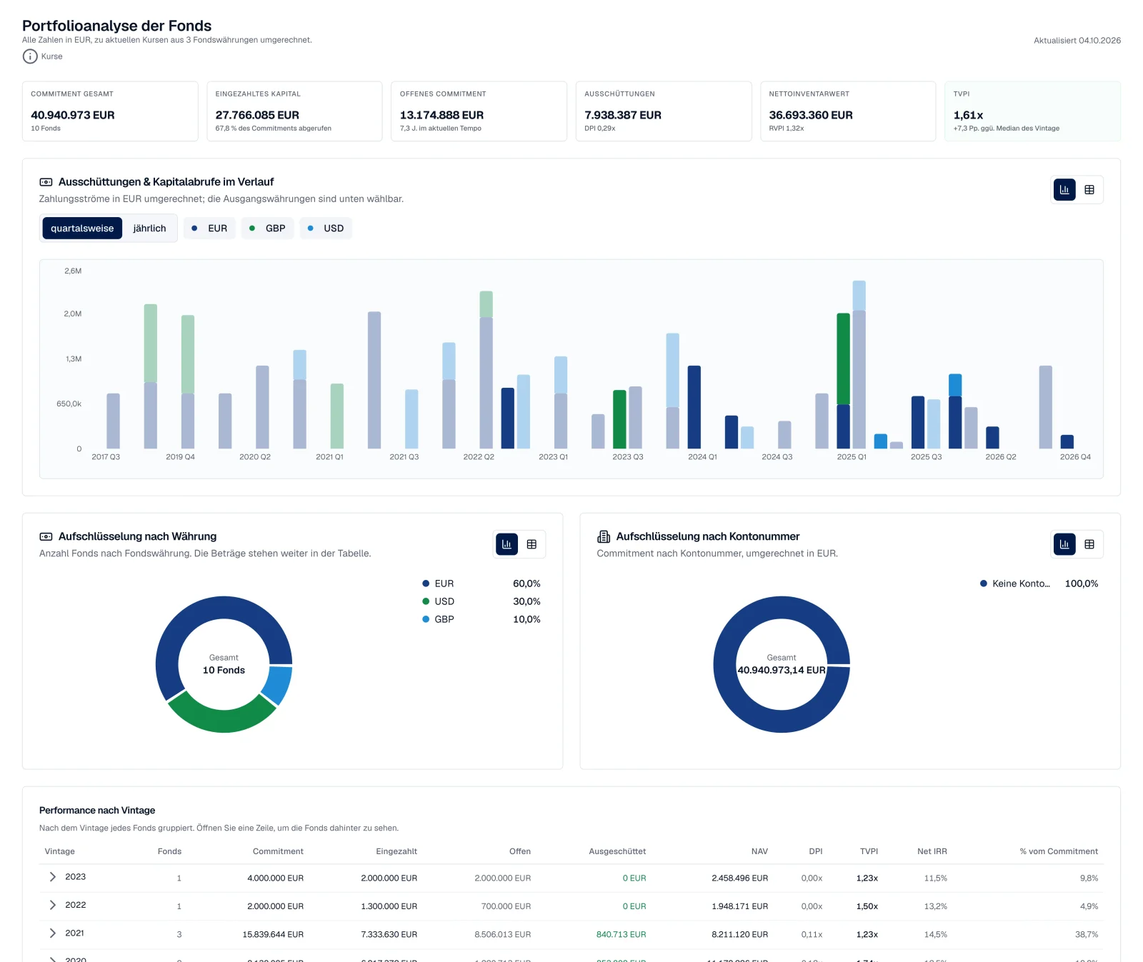The width and height of the screenshot is (1143, 962).
Task: Show table view for Aufschlüsselung nach Währung
Action: point(531,544)
